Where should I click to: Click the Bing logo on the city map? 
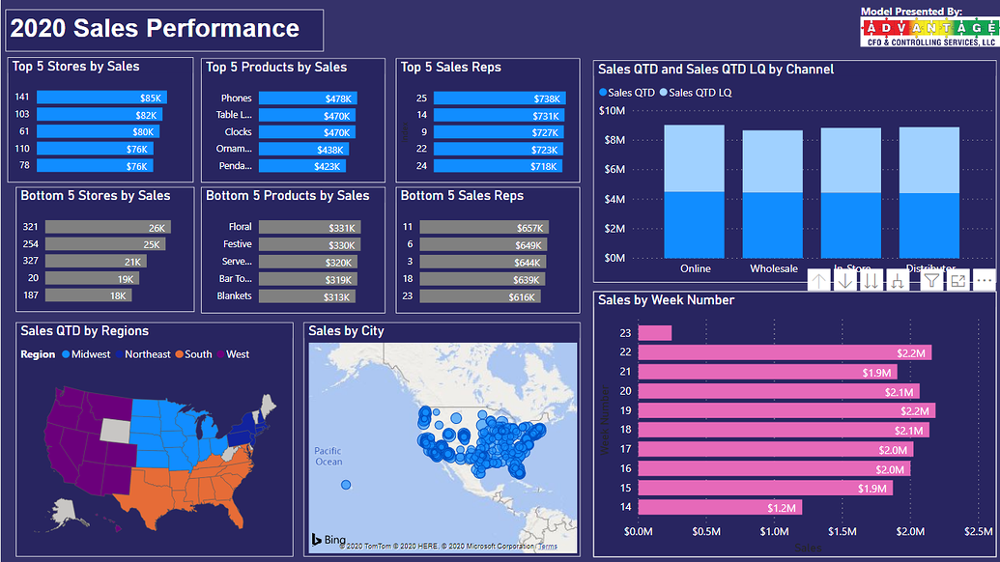(x=327, y=539)
